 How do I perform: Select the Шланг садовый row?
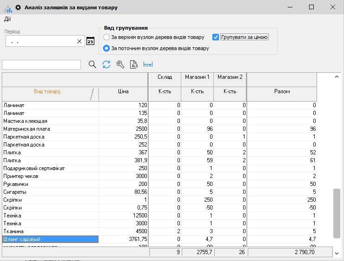click(50, 239)
